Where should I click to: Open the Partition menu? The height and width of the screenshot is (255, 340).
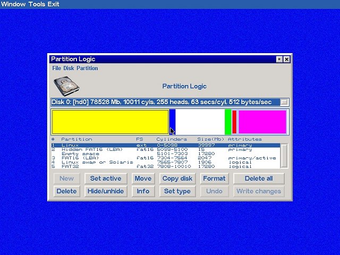[x=87, y=68]
